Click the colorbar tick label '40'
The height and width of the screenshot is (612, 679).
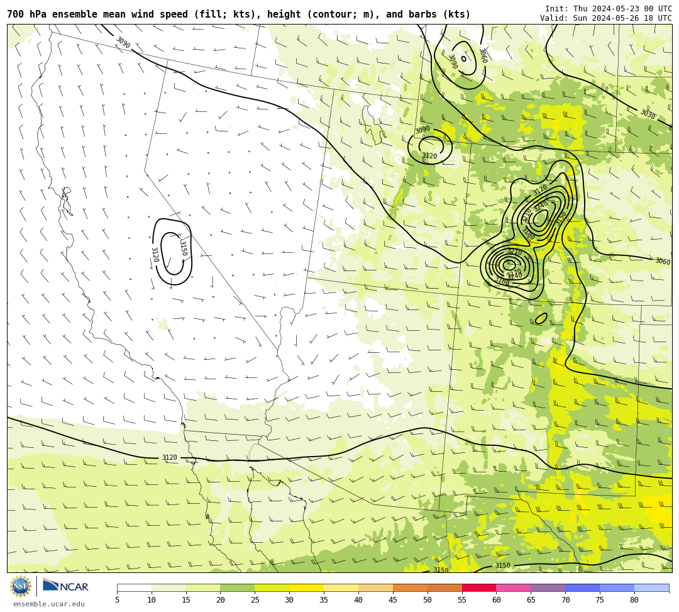pos(358,600)
